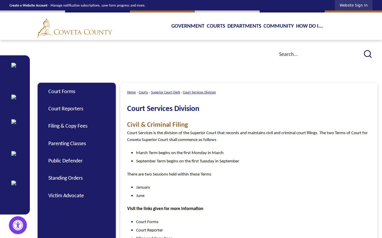
Task: Open the Community menu
Action: 279,26
